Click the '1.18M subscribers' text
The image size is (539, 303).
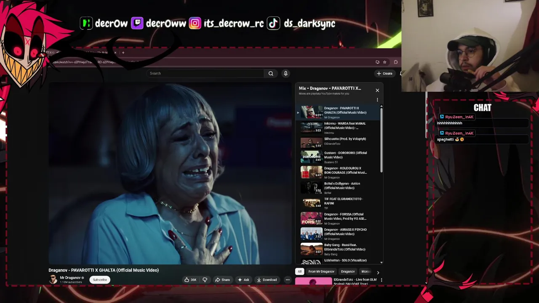(71, 282)
